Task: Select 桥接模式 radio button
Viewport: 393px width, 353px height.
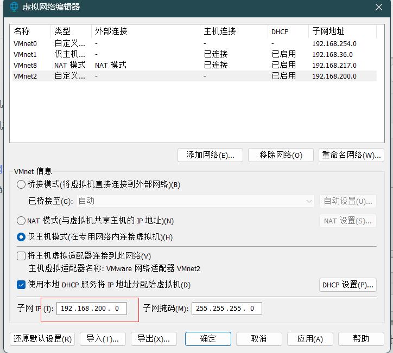Action: (21, 184)
